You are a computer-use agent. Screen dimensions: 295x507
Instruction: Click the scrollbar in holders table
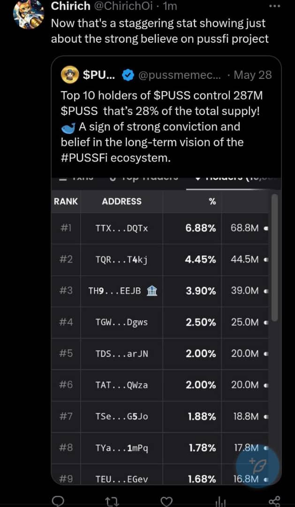[275, 257]
